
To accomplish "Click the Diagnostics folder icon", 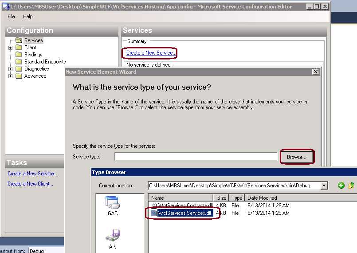I will click(19, 69).
